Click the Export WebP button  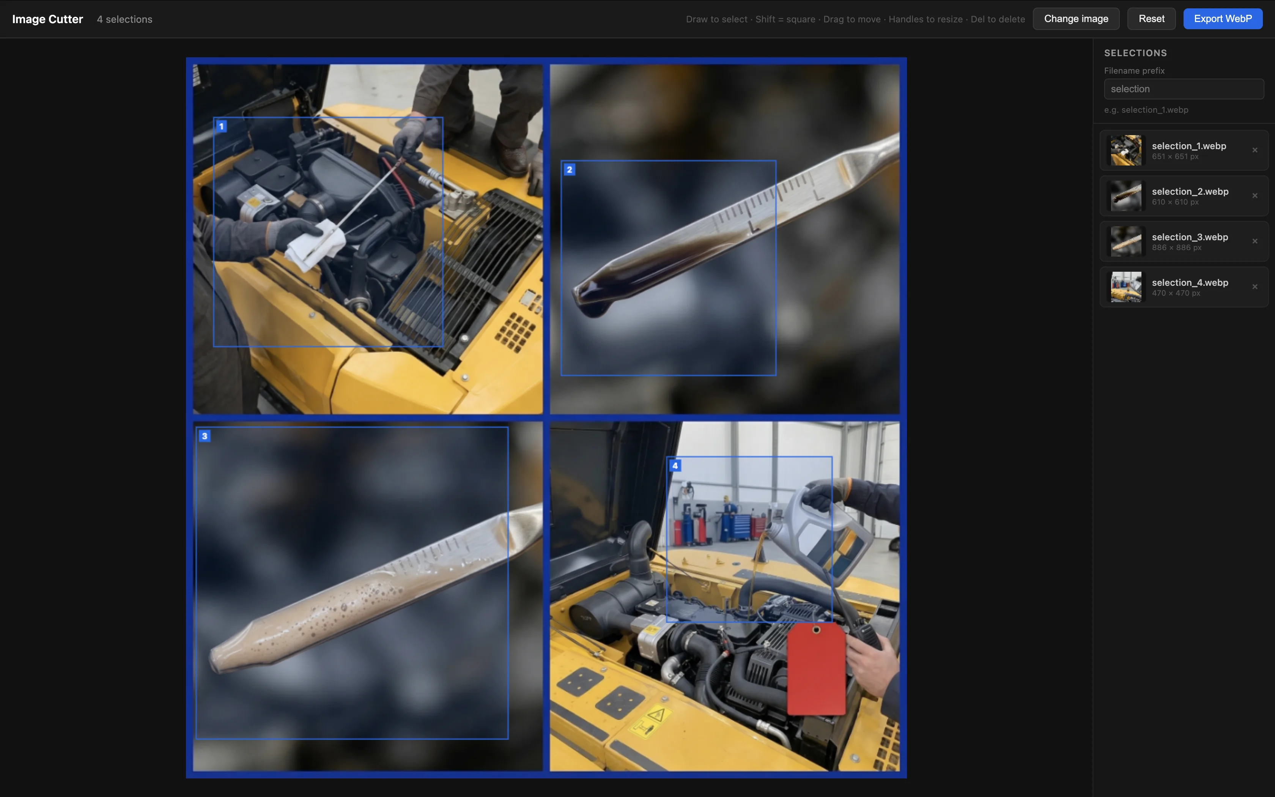(x=1222, y=19)
